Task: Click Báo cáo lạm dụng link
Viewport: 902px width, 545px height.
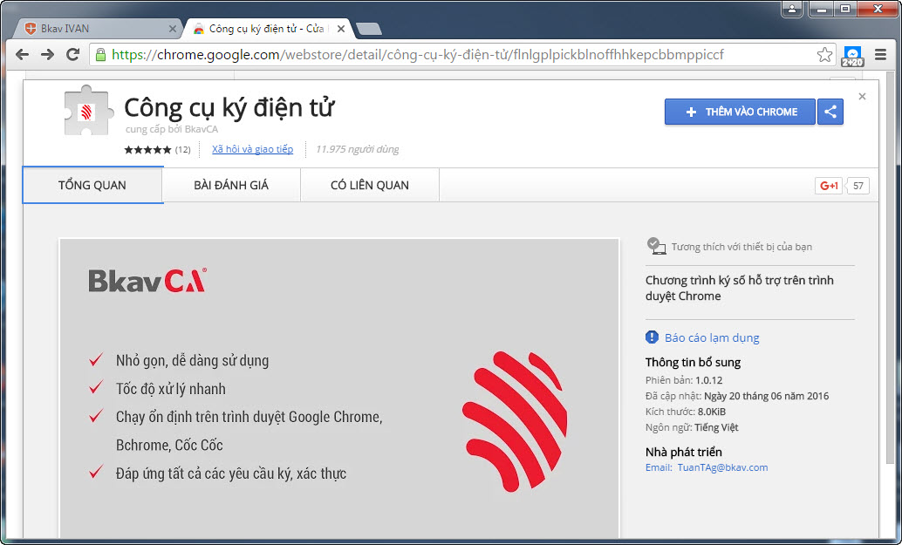Action: click(712, 338)
